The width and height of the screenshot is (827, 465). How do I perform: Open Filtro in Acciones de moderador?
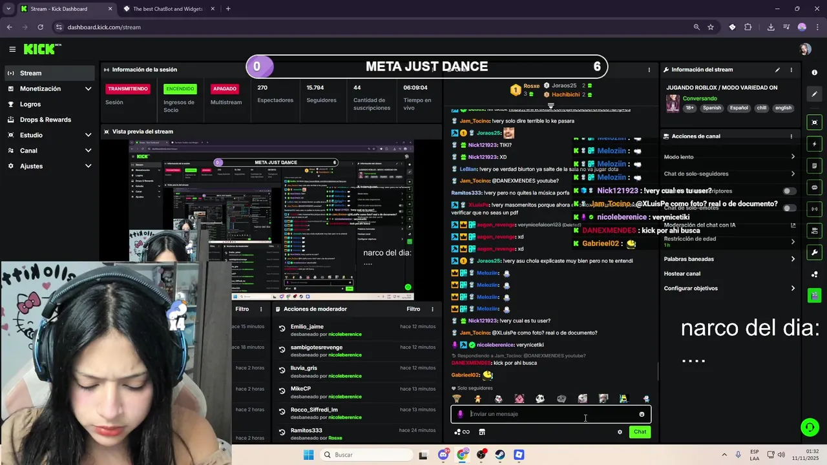(x=413, y=309)
